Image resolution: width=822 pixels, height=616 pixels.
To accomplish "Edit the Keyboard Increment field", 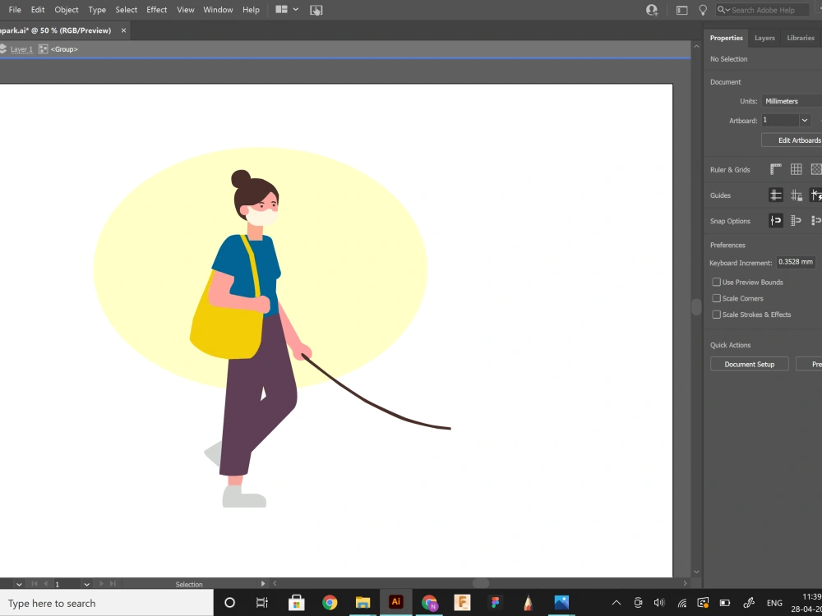I will [795, 262].
